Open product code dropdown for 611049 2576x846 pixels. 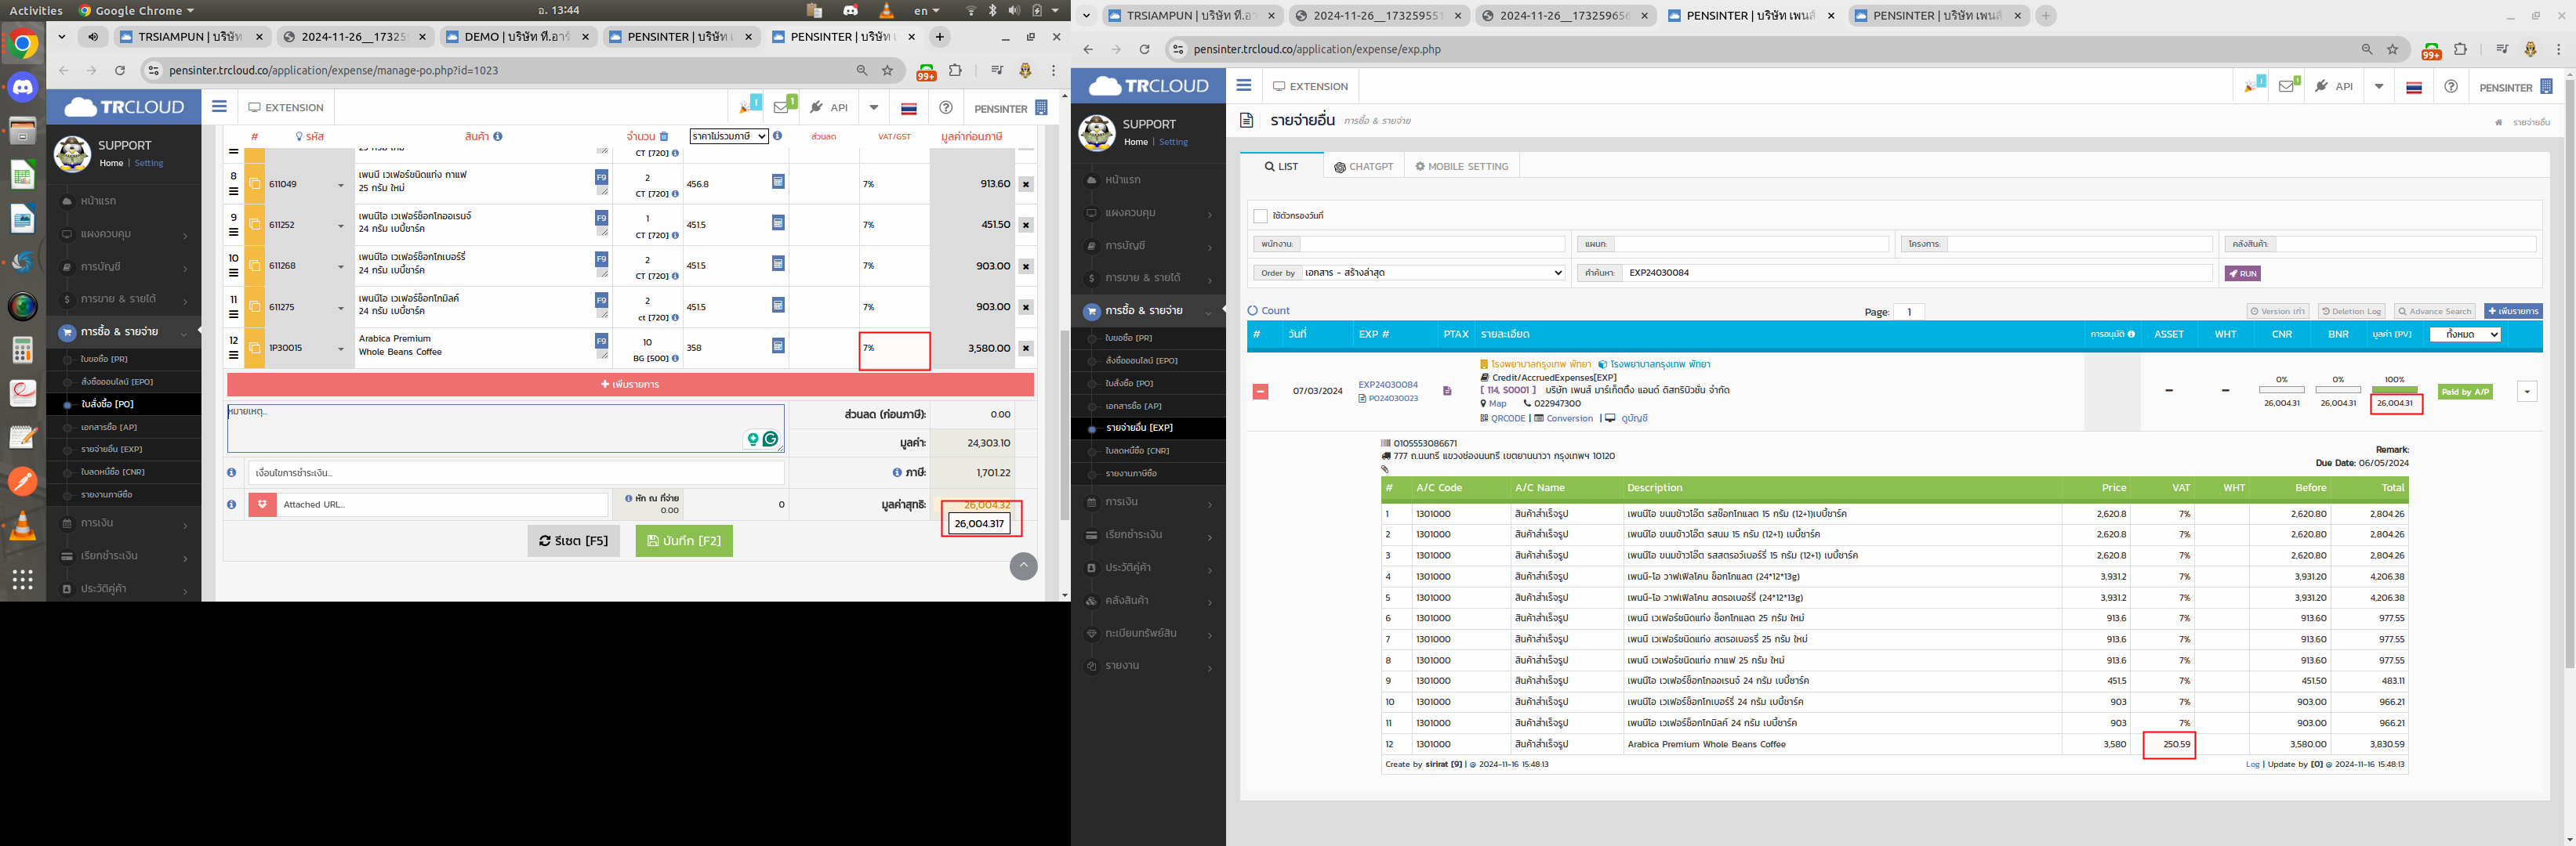click(340, 185)
